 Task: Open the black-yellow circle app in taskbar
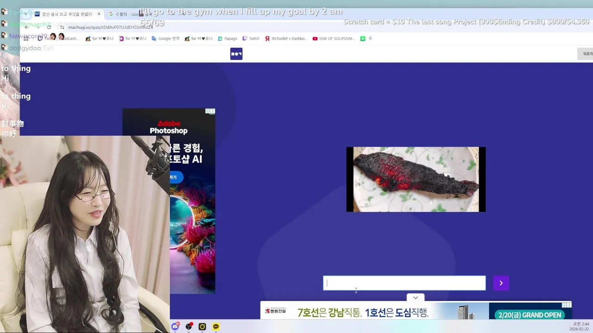[202, 327]
